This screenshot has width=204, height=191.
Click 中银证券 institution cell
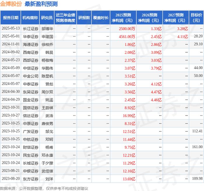point(31,171)
